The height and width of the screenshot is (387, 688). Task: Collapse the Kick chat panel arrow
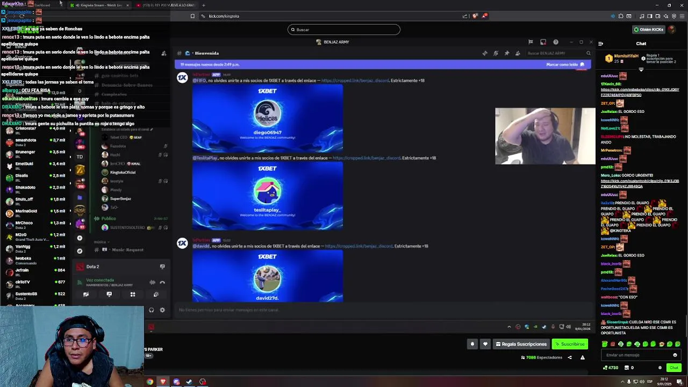tap(600, 44)
